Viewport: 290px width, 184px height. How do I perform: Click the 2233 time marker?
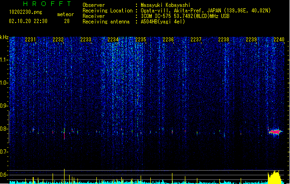pyautogui.click(x=86, y=40)
